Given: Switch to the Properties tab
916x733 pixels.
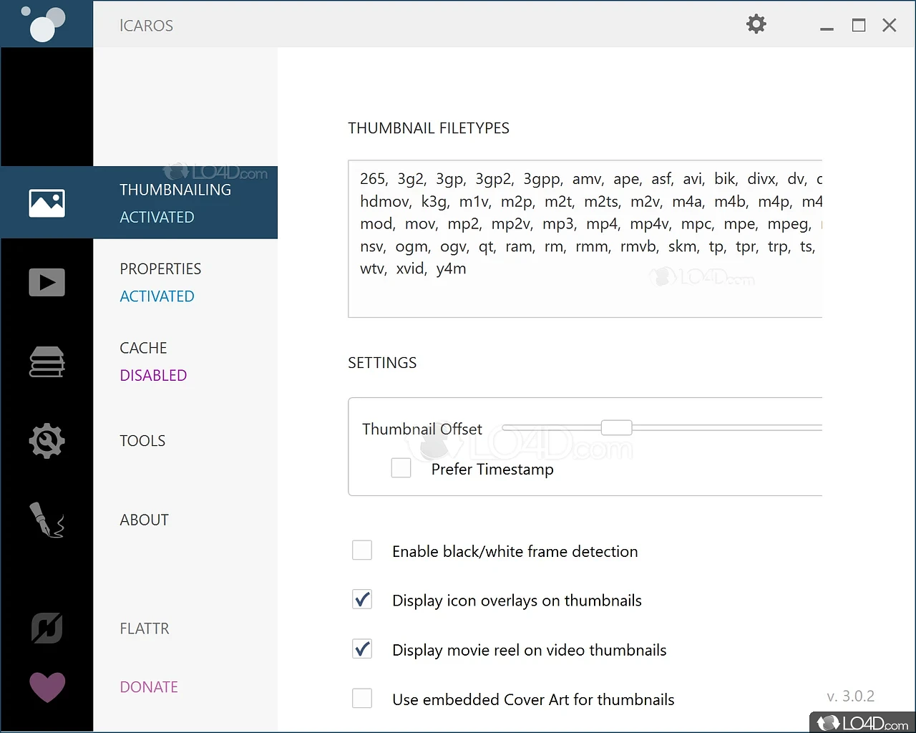Looking at the screenshot, I should click(x=160, y=282).
